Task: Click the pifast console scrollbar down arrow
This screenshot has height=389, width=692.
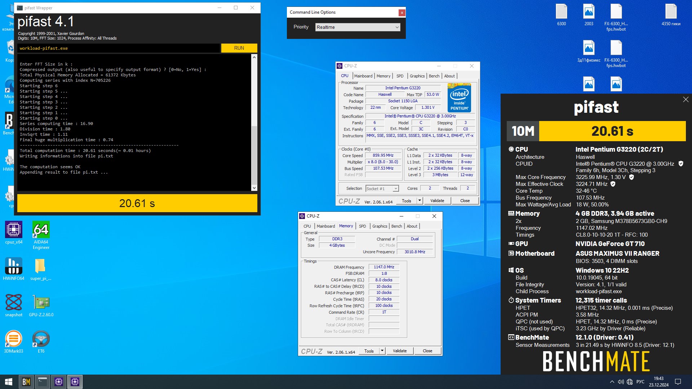Action: [254, 188]
